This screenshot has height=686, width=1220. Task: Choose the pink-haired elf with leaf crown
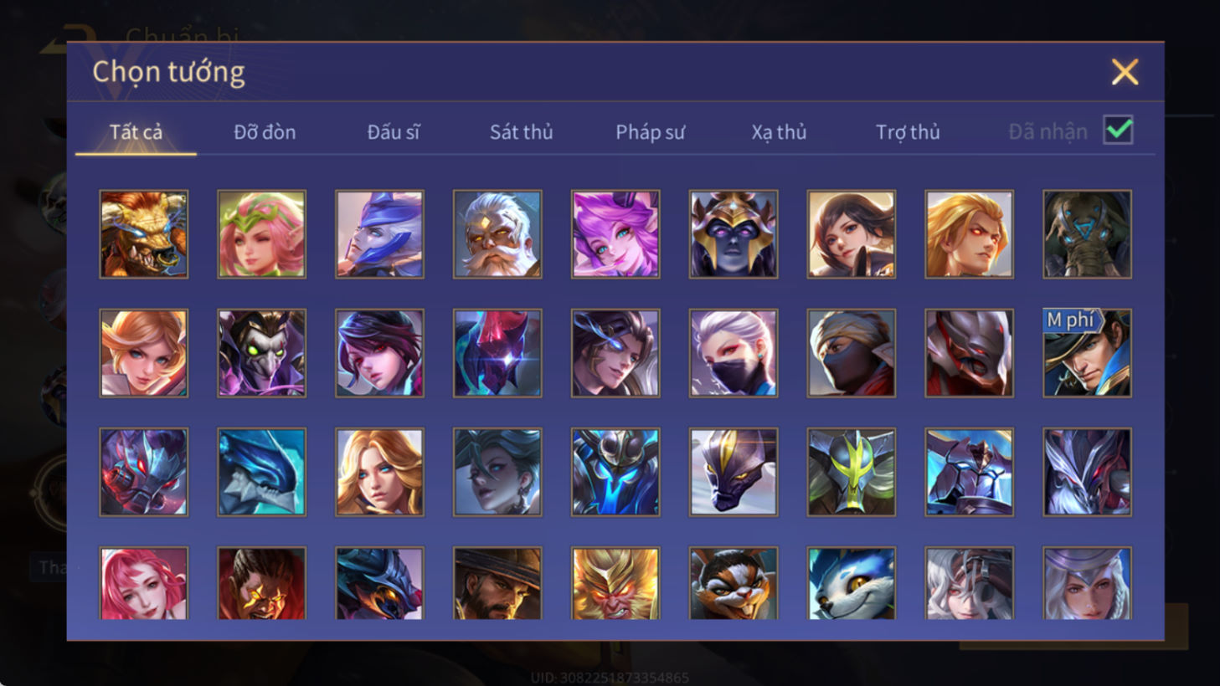click(262, 234)
